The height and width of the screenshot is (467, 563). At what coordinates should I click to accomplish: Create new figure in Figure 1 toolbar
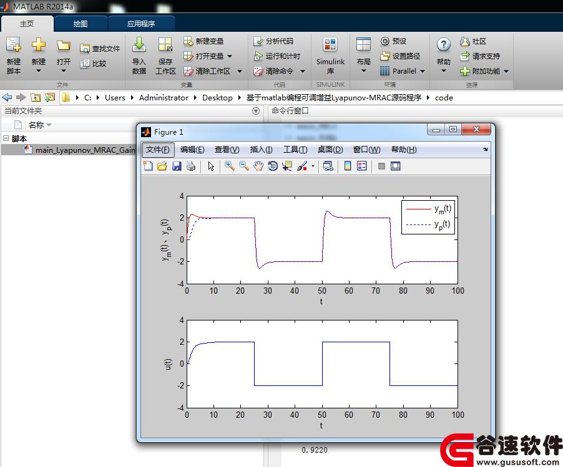(x=148, y=166)
